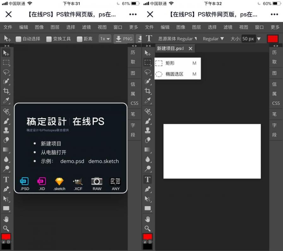Screen dimensions: 283x251
Task: Expand right panels via <> in left screenshot
Action: pyautogui.click(x=134, y=46)
